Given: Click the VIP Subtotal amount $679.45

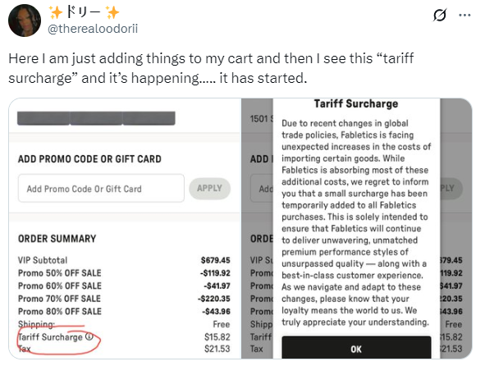Looking at the screenshot, I should click(x=215, y=260).
